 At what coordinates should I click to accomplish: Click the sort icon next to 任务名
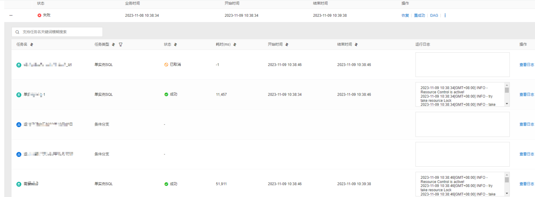click(32, 44)
